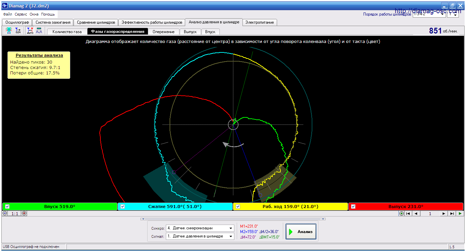
Task: Go to the next frame
Action: pos(444,213)
